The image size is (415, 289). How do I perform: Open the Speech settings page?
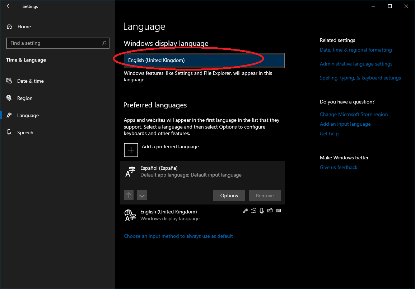click(58, 133)
